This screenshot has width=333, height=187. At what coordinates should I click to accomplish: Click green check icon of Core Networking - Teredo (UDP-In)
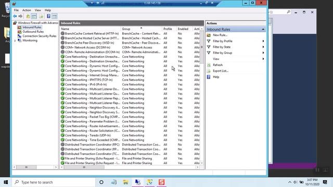[x=62, y=135]
